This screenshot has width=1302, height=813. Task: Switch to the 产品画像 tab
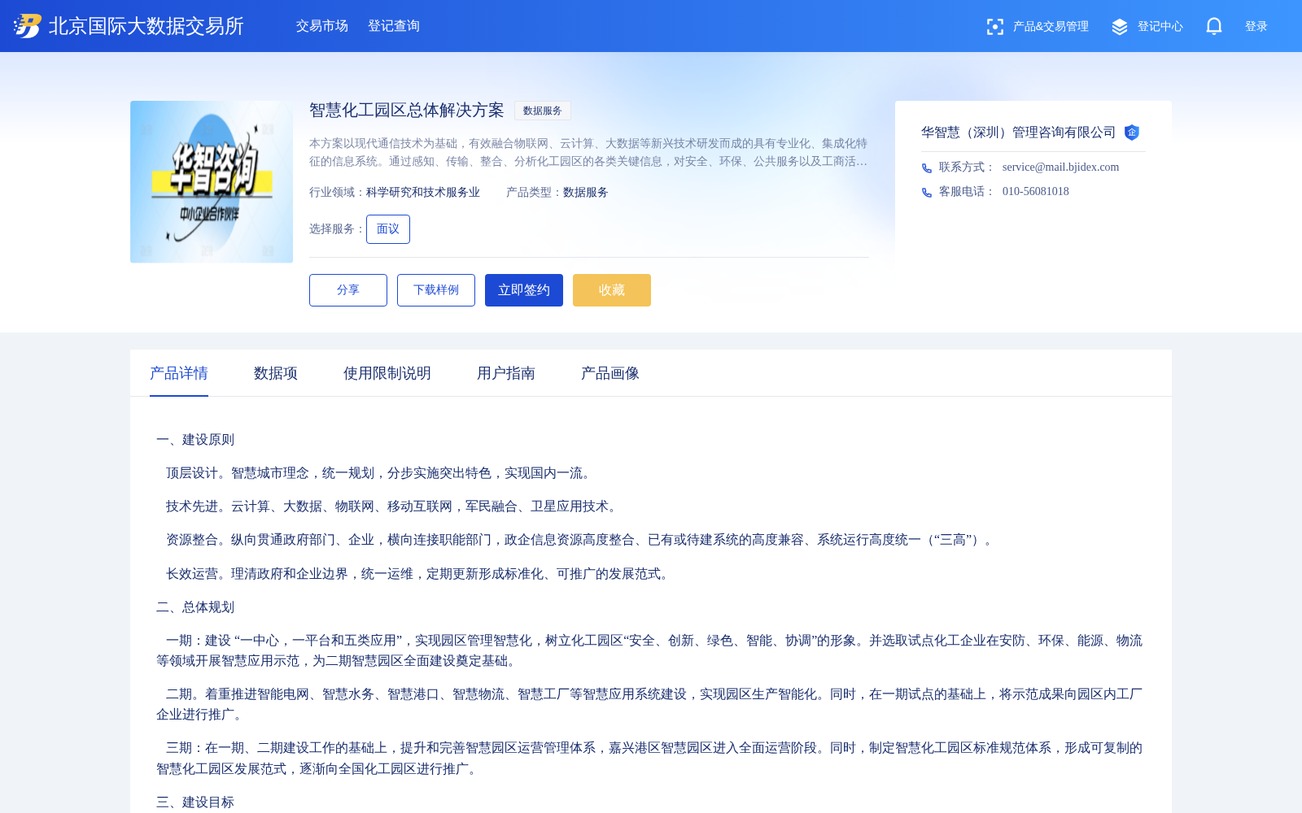tap(610, 373)
